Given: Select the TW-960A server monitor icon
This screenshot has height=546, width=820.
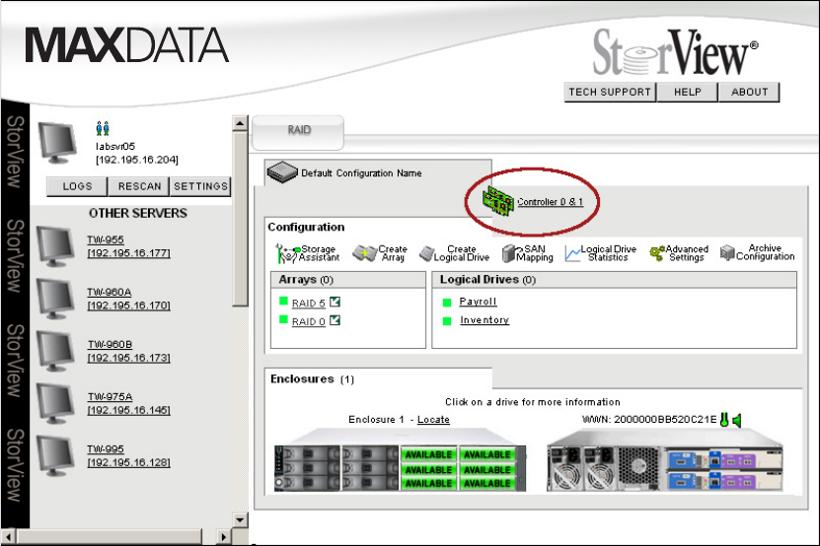Looking at the screenshot, I should (x=55, y=299).
